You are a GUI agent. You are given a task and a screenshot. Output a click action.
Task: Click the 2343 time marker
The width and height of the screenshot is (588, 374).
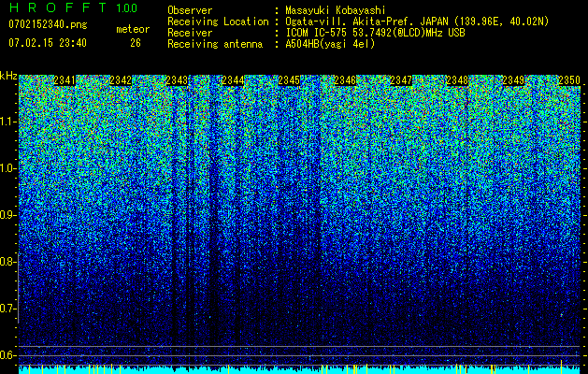(177, 80)
